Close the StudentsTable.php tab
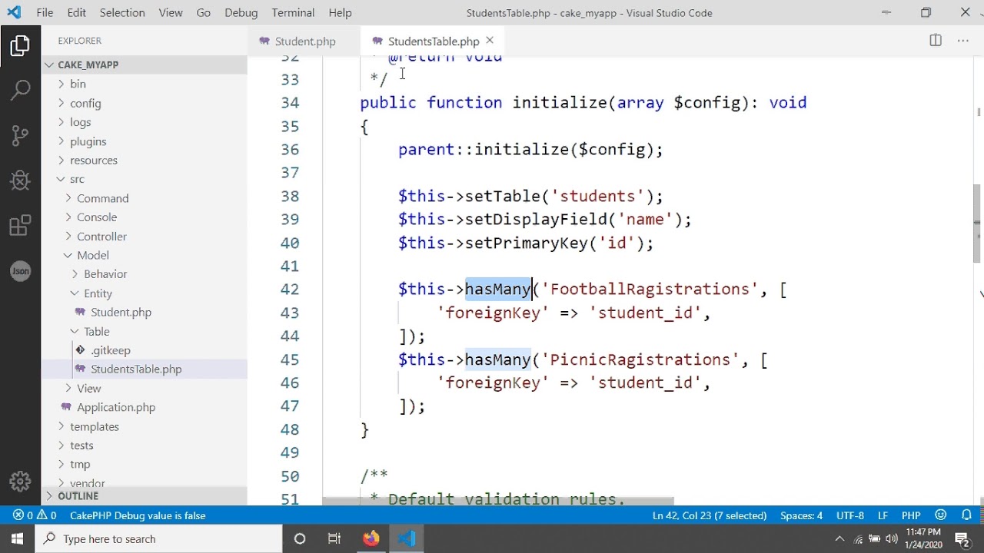Image resolution: width=984 pixels, height=553 pixels. click(x=490, y=41)
